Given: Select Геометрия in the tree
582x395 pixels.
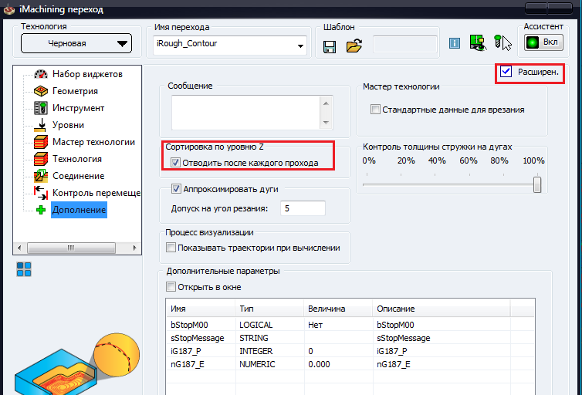Looking at the screenshot, I should click(x=75, y=91).
